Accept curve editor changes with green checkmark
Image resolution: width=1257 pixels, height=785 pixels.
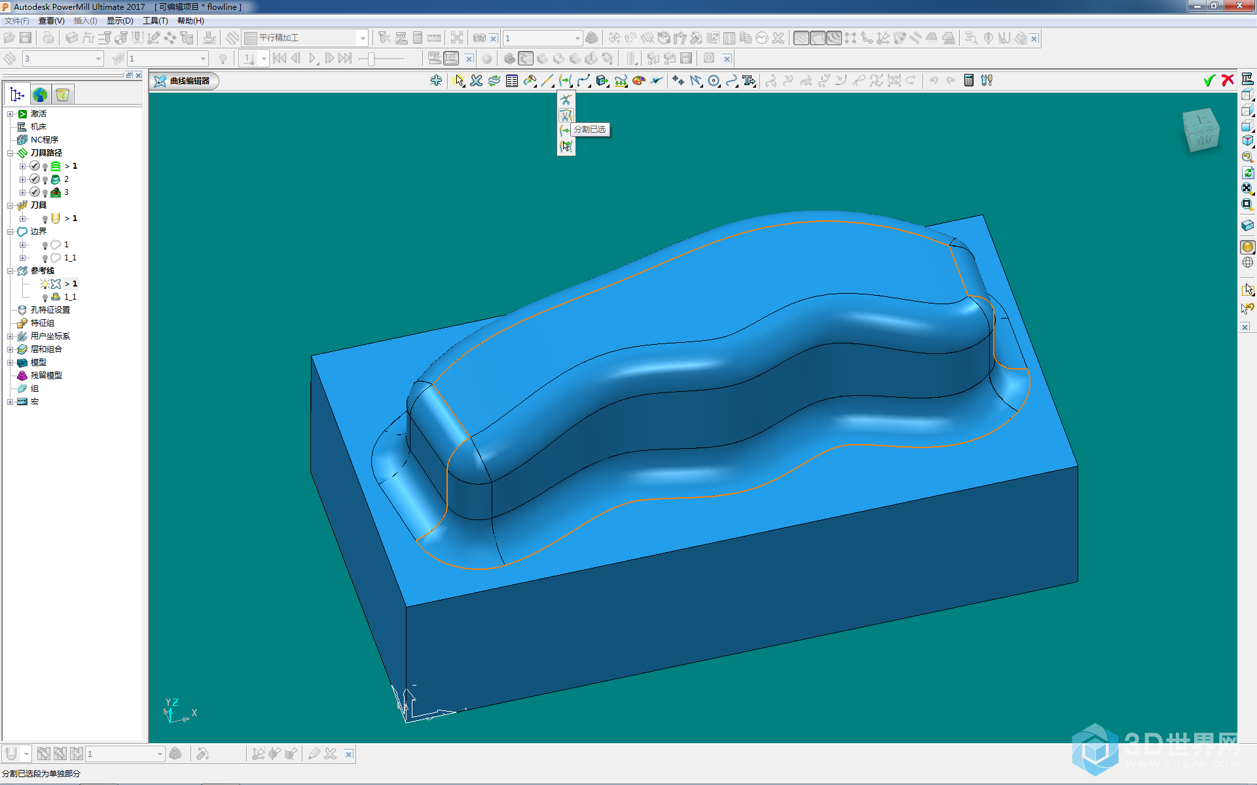[x=1209, y=80]
